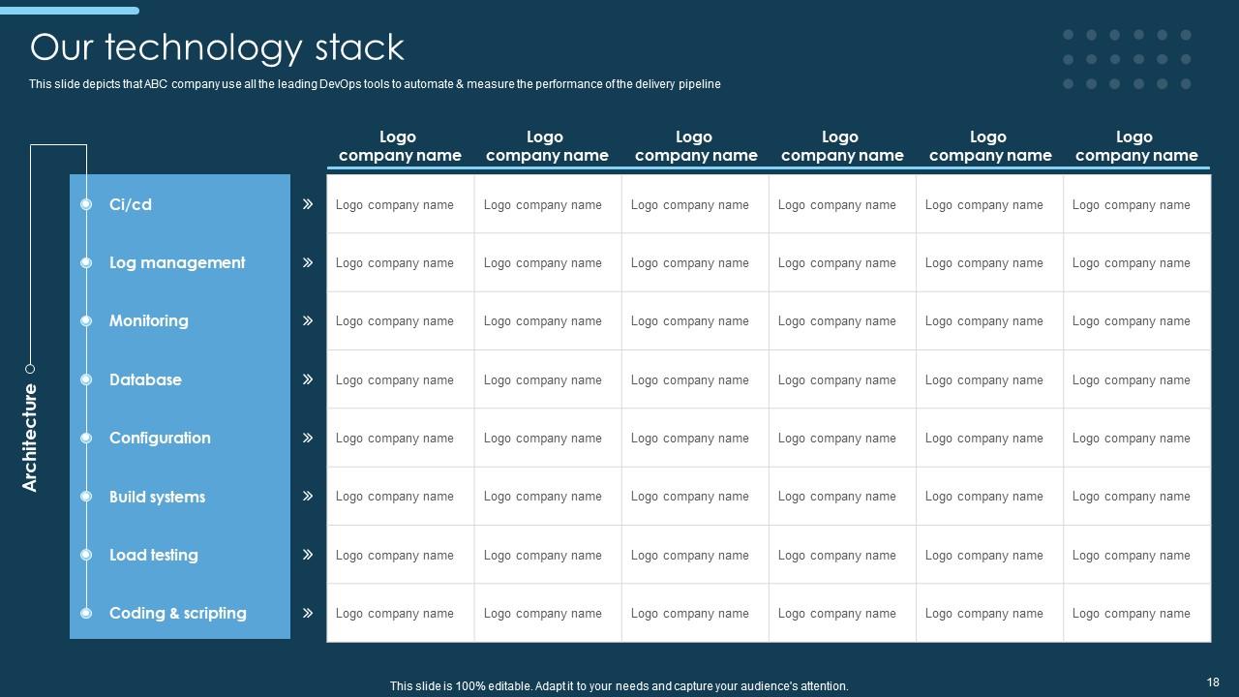
Task: Click the last column header Logo company name
Action: coord(1135,146)
